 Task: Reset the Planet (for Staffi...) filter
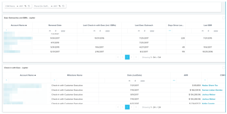point(63,6)
